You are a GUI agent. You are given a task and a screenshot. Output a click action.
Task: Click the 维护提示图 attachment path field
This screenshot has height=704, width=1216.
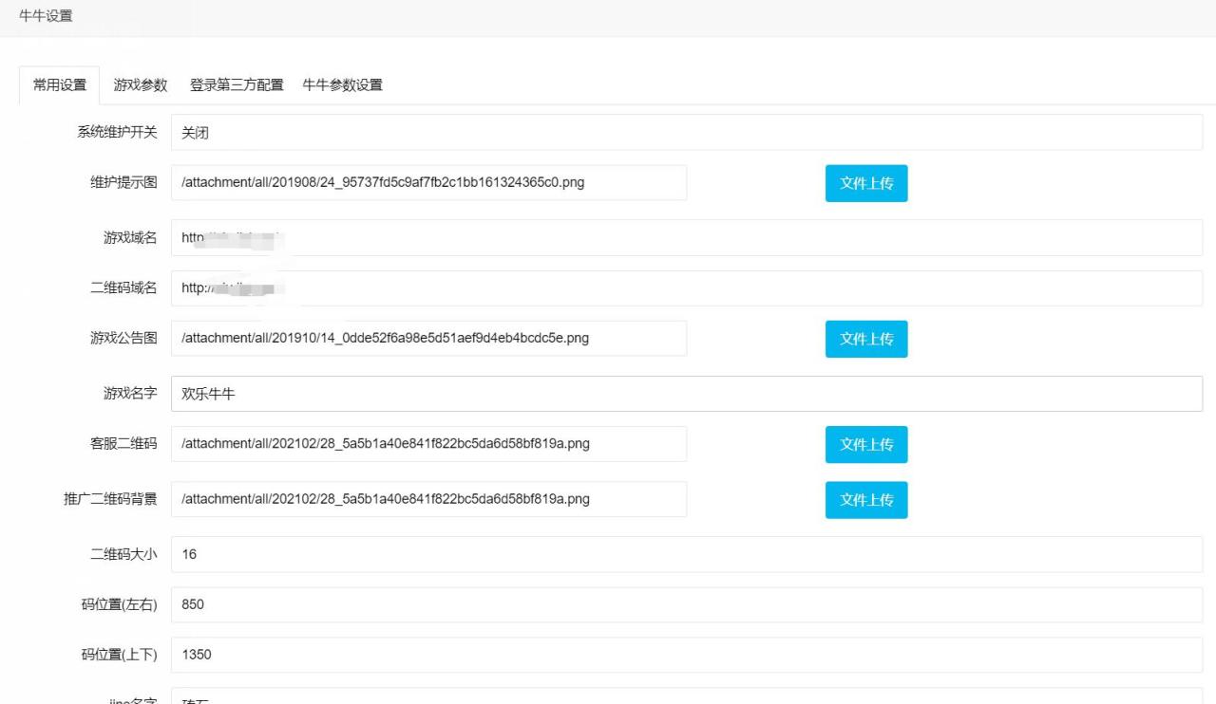(427, 182)
